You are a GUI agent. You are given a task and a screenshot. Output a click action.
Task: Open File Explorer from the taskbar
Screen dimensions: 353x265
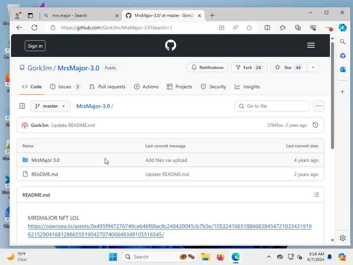click(x=205, y=257)
